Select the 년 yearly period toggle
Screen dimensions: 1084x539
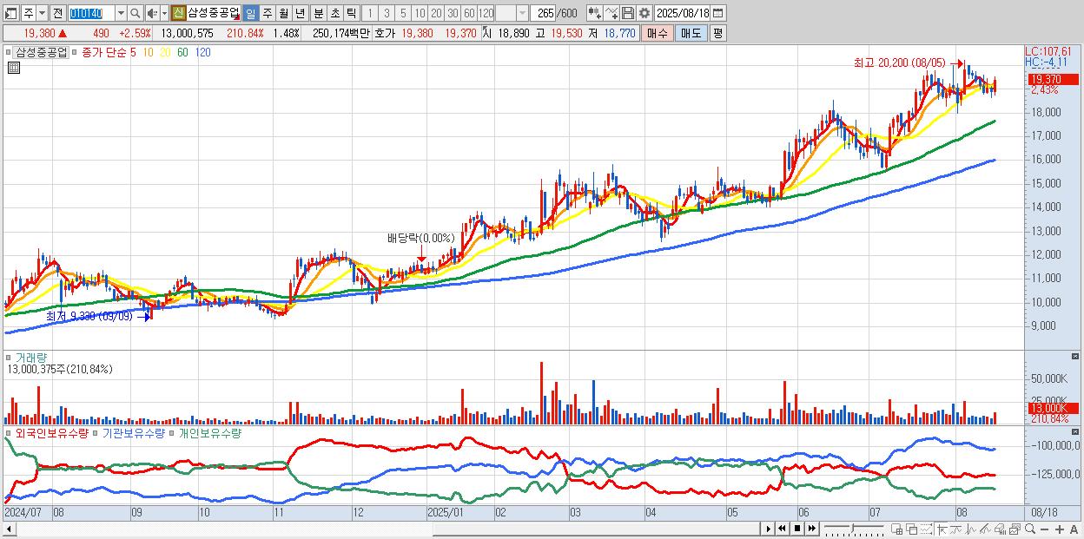(x=300, y=13)
